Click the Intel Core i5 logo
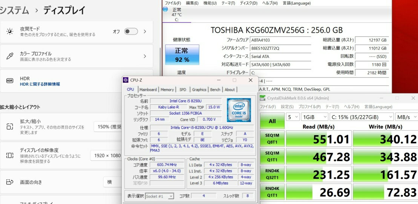Image resolution: width=418 pixels, height=204 pixels. coord(239,110)
